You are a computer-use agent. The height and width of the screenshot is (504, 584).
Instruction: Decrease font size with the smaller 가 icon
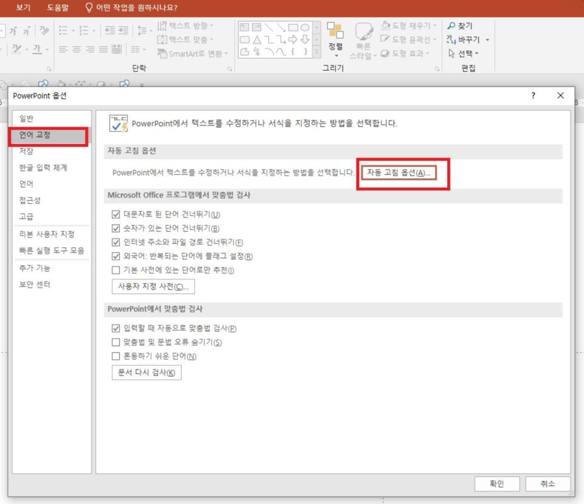point(26,31)
